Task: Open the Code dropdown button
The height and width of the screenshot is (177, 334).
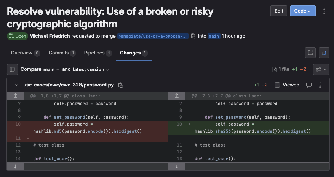Action: pyautogui.click(x=303, y=11)
